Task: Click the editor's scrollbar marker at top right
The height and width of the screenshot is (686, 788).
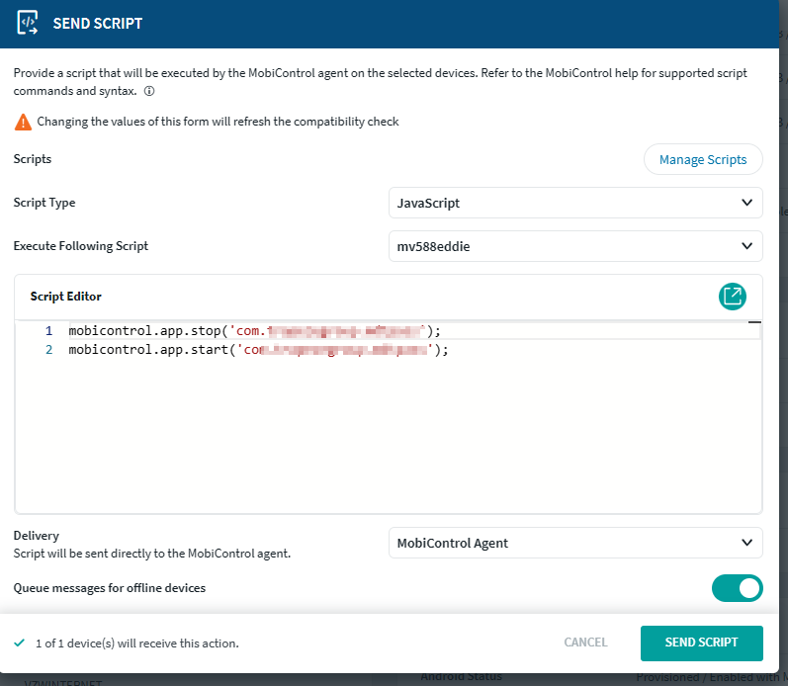Action: tap(753, 323)
